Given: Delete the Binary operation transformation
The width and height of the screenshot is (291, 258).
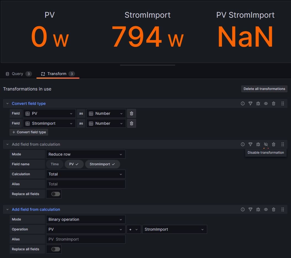Looking at the screenshot, I should pos(274,209).
